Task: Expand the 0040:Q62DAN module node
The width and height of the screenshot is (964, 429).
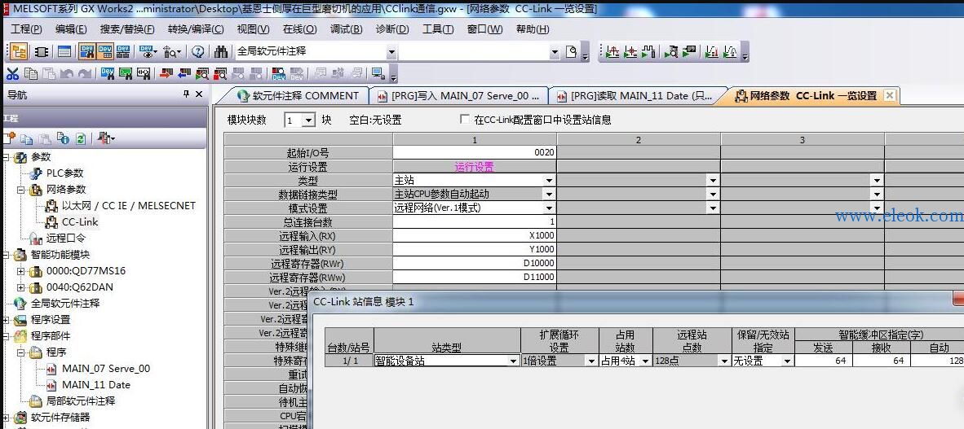Action: pyautogui.click(x=20, y=287)
